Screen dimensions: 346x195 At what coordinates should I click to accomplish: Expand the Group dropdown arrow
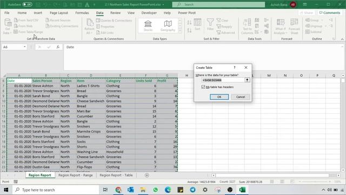tap(322, 21)
